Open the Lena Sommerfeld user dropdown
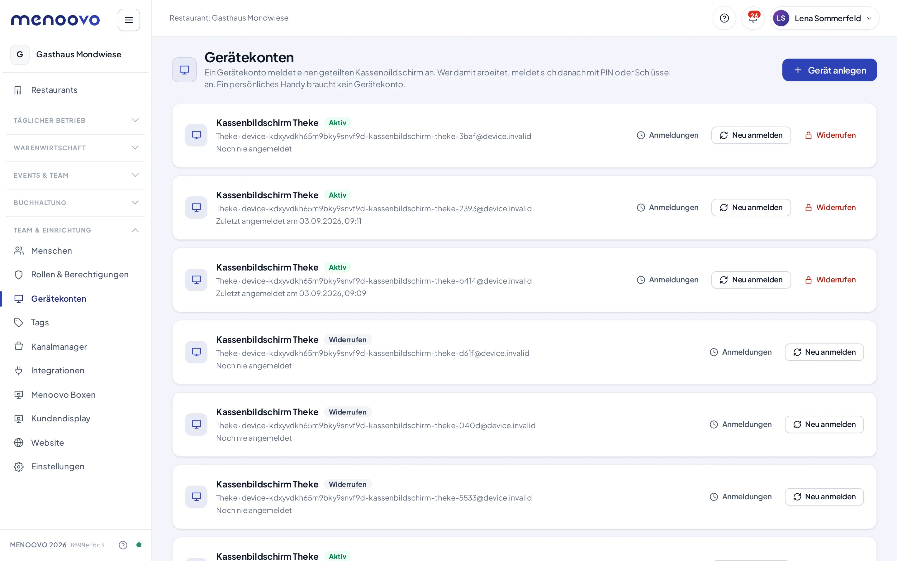 (x=824, y=18)
